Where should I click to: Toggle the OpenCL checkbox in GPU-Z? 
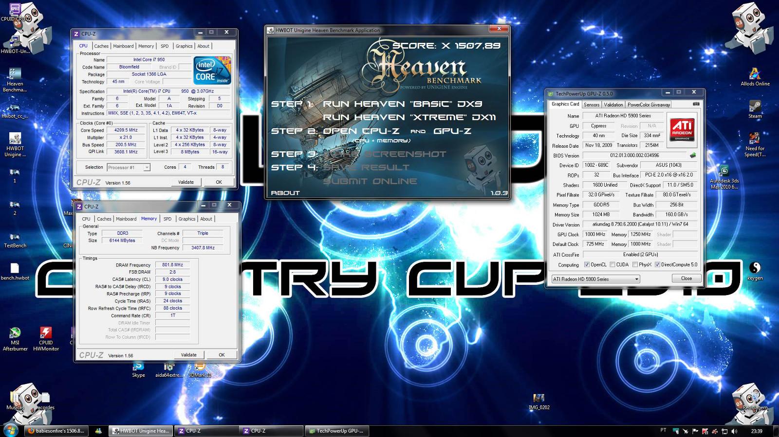click(x=587, y=264)
